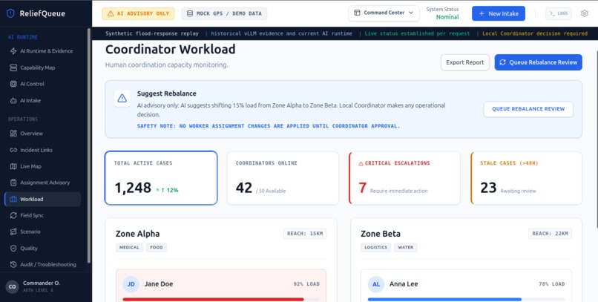Click Anna Lee's blue load bar
Image resolution: width=598 pixels, height=302 pixels.
[x=444, y=299]
